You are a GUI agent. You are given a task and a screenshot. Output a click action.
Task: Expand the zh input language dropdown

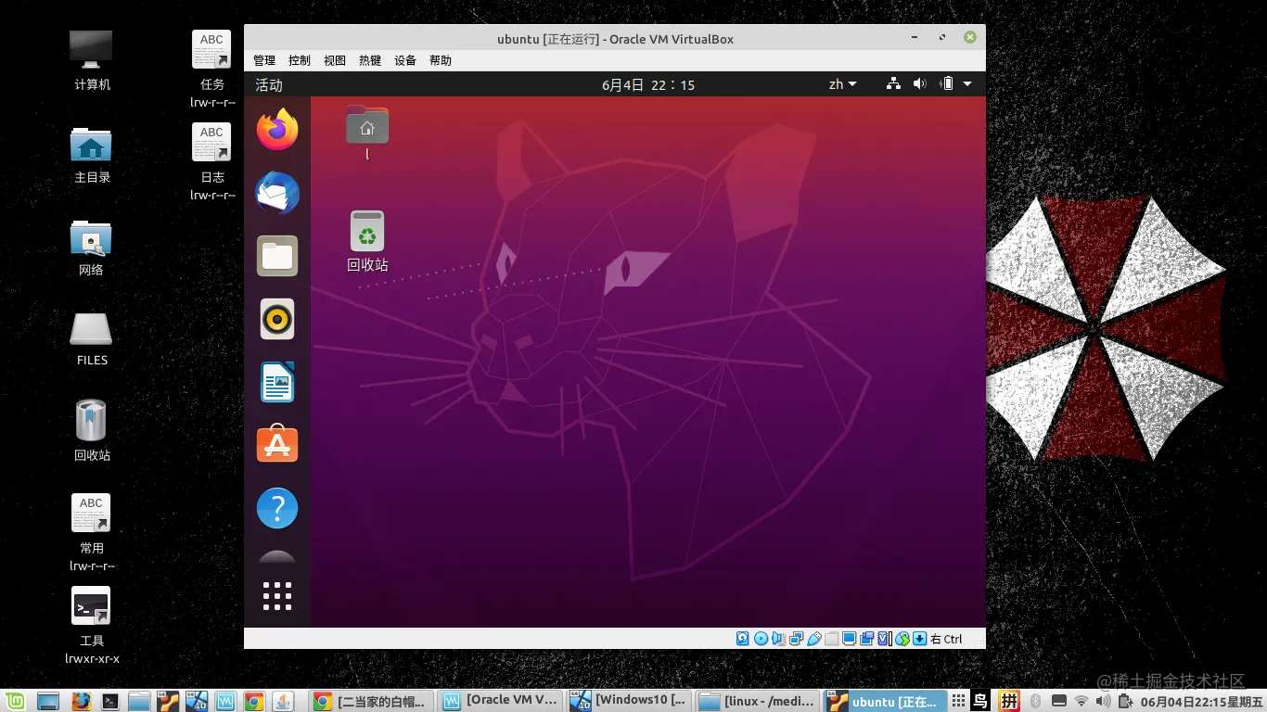tap(843, 84)
